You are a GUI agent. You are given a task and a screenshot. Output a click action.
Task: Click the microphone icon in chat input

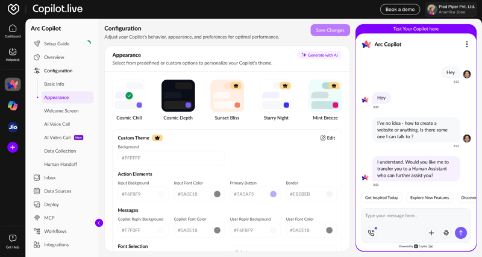446,233
